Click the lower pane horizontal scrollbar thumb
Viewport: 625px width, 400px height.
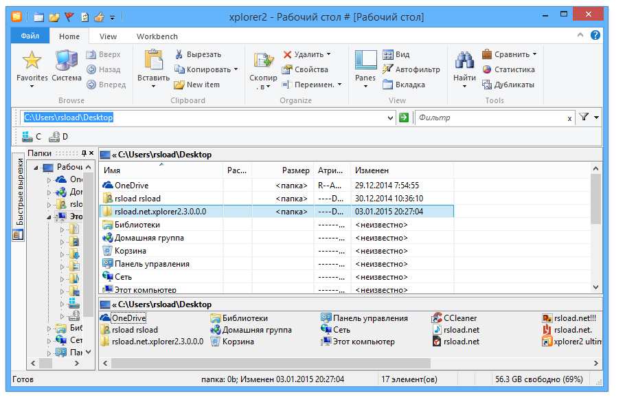(271, 364)
